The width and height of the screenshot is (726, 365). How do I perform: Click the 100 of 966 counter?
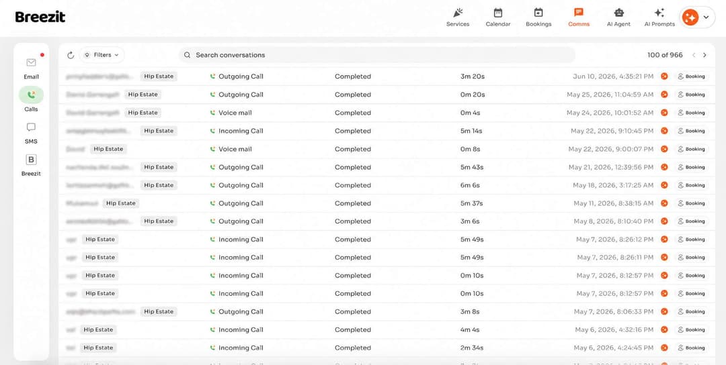pos(665,55)
